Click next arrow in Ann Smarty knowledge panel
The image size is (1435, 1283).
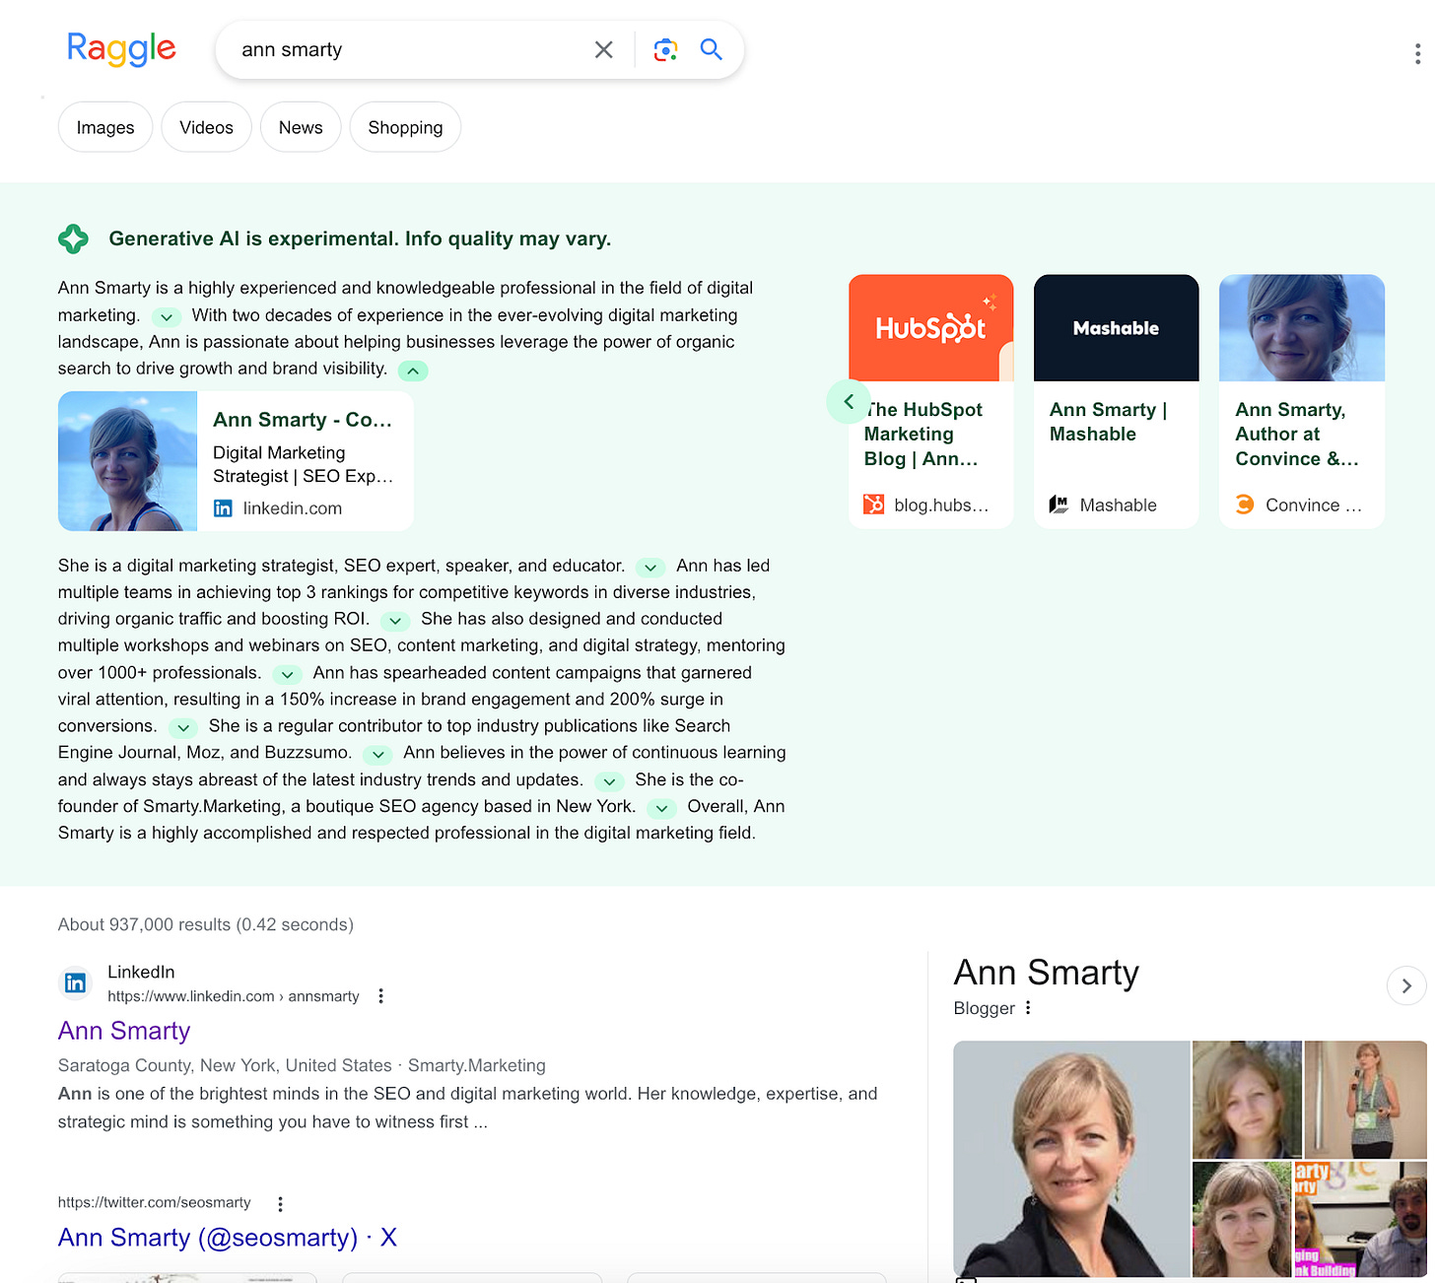pyautogui.click(x=1406, y=985)
